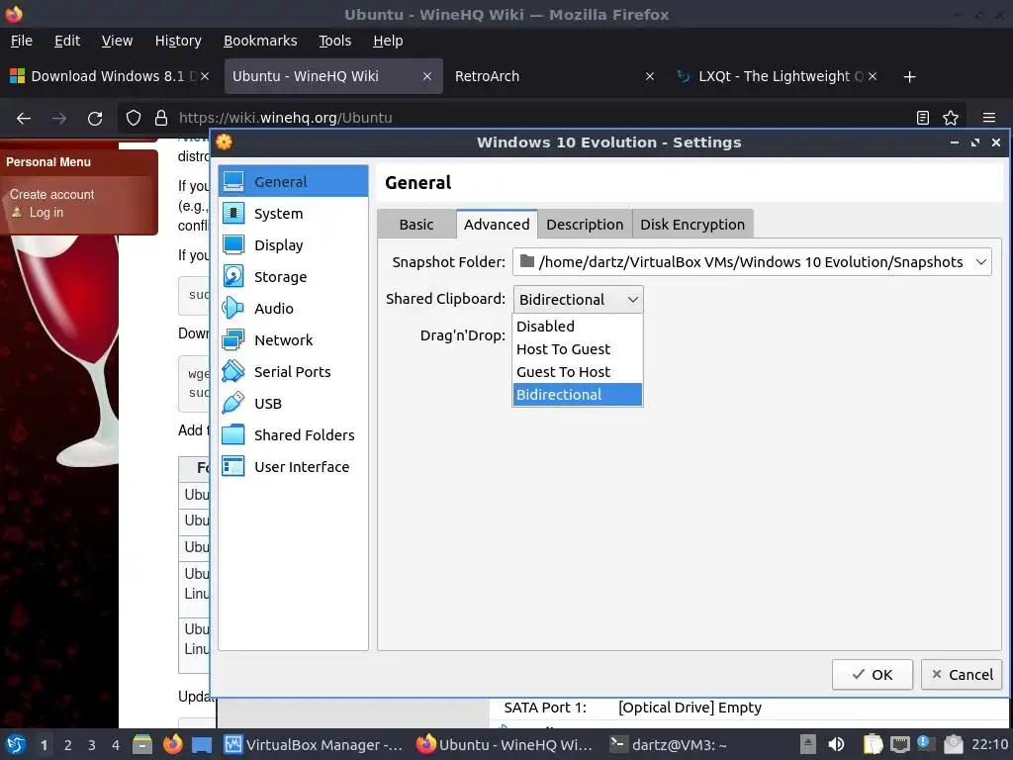
Task: Click the removable media tray icon
Action: click(808, 744)
